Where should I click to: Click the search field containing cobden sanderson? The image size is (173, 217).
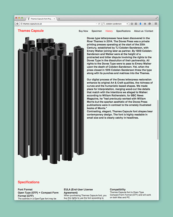coord(116,24)
